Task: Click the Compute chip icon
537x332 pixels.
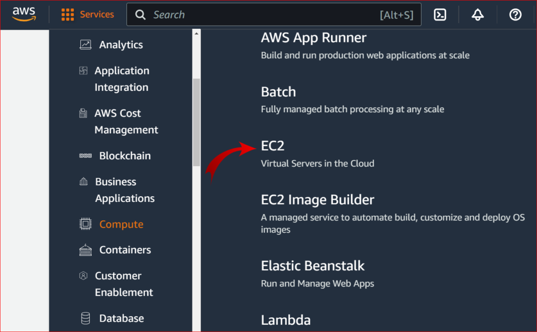Action: (85, 224)
